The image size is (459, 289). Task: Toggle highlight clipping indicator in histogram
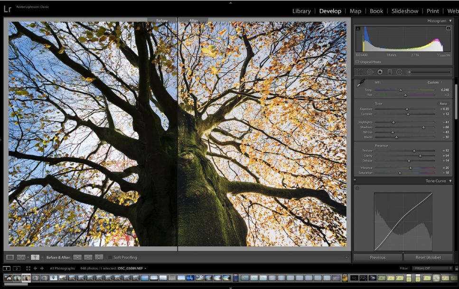[x=448, y=28]
